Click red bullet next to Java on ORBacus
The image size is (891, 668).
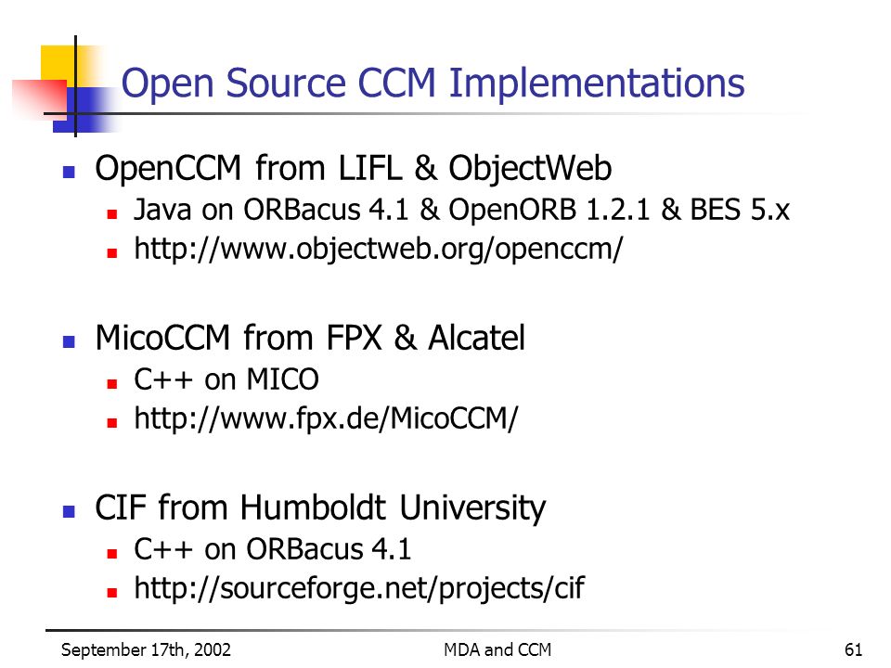(112, 214)
